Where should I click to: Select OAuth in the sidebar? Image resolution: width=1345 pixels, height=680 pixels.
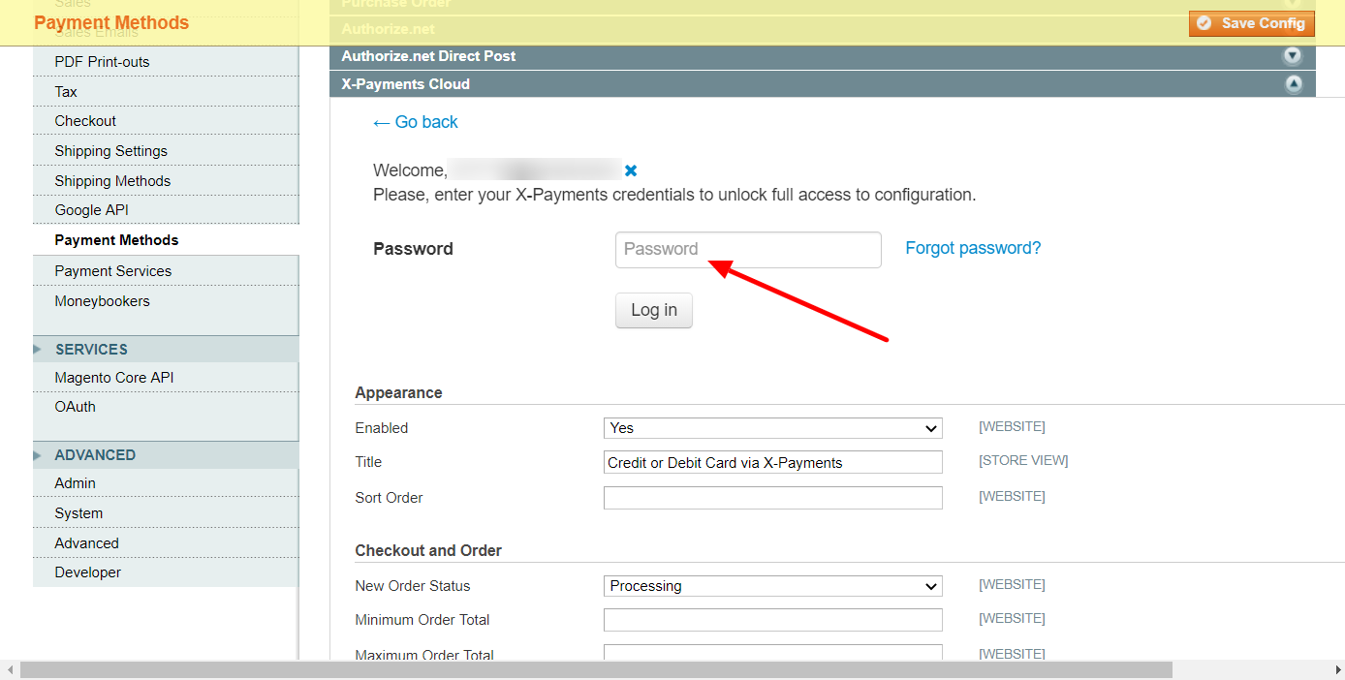(166, 407)
